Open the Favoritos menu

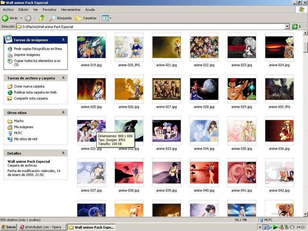point(50,10)
